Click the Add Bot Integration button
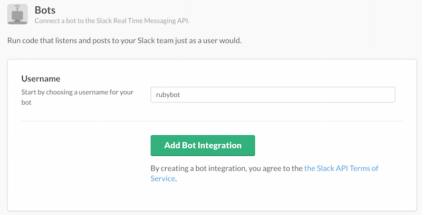 (x=203, y=145)
